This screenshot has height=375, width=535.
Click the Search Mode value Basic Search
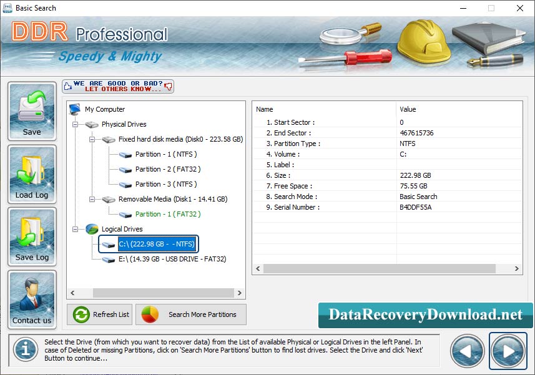click(418, 197)
